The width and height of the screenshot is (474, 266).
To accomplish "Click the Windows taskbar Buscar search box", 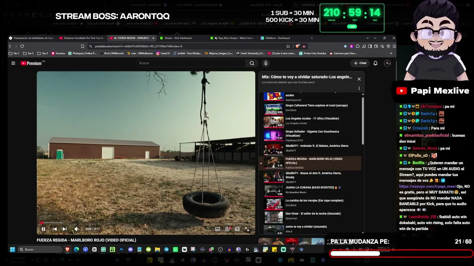I will pos(40,249).
